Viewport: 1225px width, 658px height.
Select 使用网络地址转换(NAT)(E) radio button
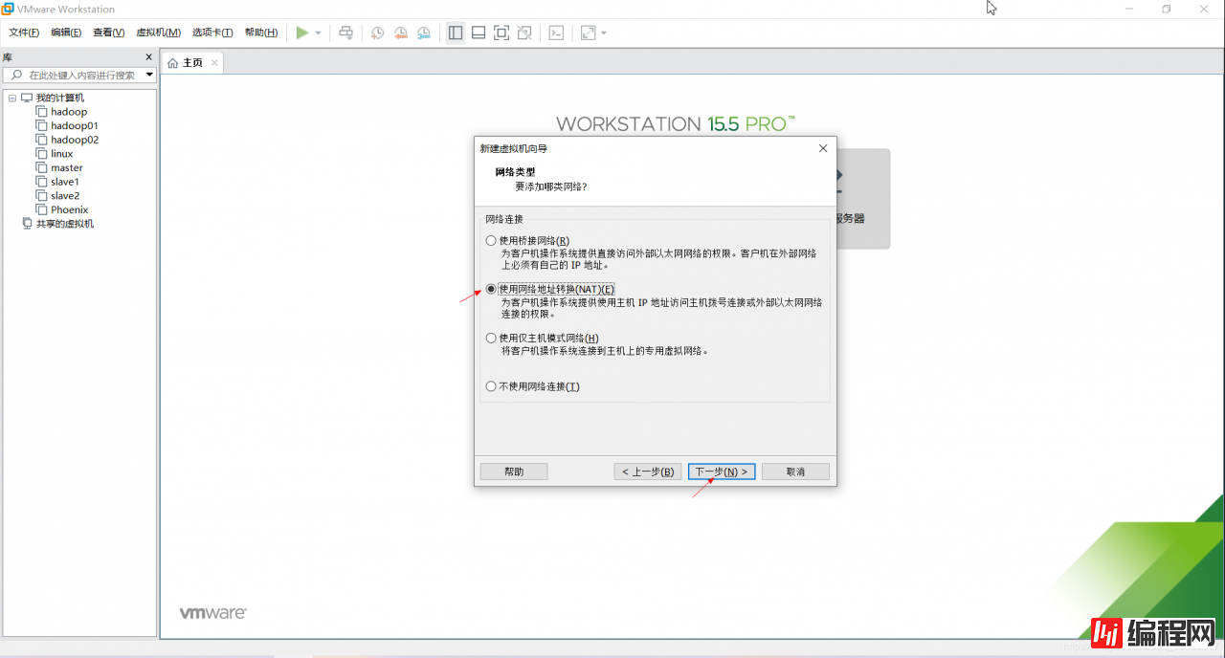coord(491,289)
